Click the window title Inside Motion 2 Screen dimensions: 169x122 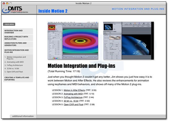point(83,3)
